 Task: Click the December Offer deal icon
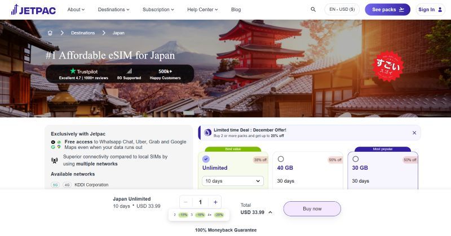click(x=207, y=133)
